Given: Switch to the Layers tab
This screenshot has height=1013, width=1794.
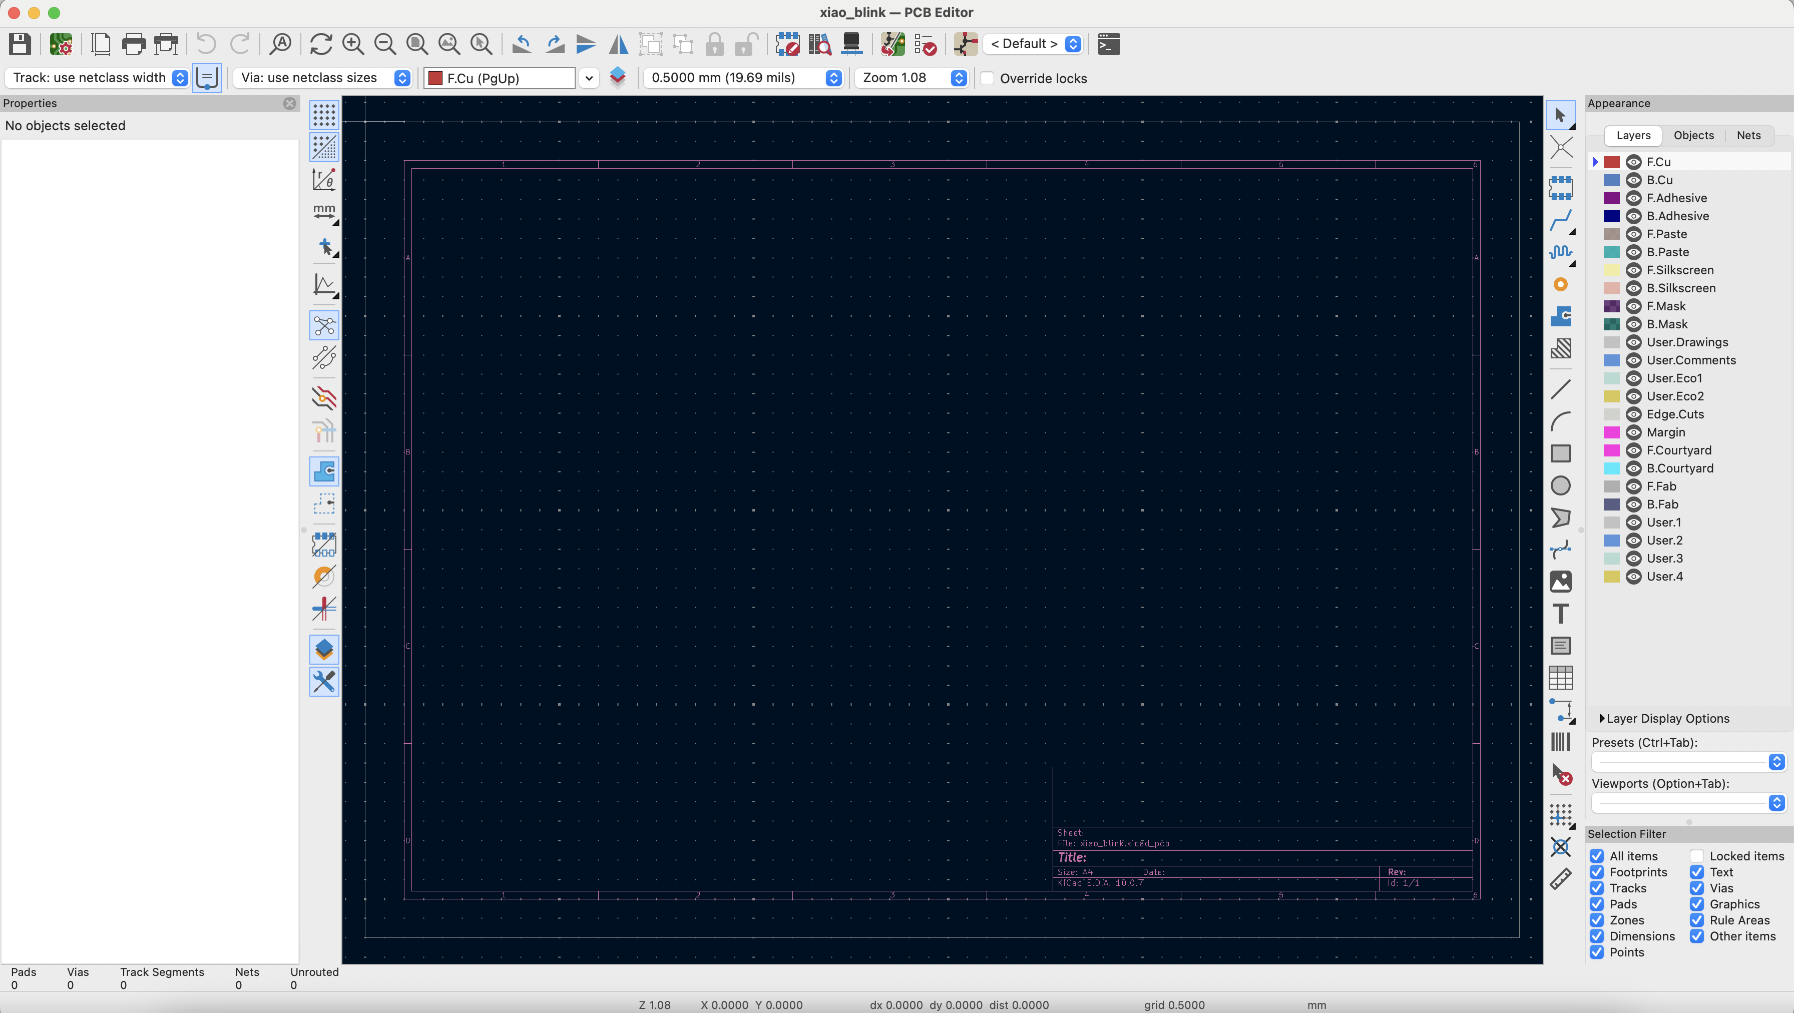Looking at the screenshot, I should tap(1633, 135).
